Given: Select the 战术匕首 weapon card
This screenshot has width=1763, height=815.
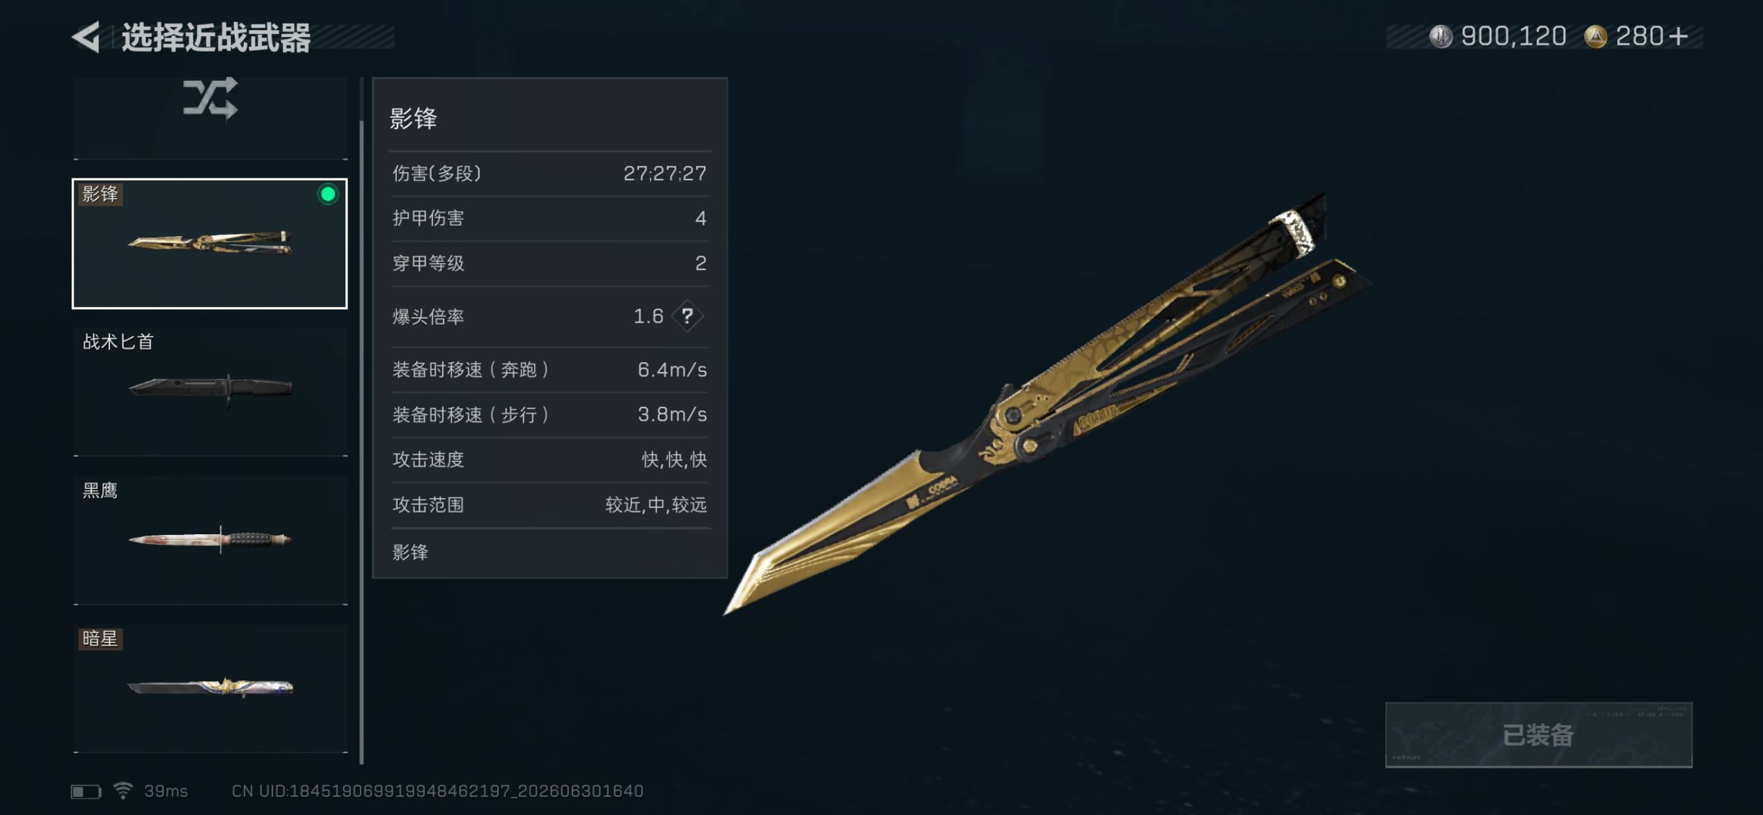Looking at the screenshot, I should (210, 391).
